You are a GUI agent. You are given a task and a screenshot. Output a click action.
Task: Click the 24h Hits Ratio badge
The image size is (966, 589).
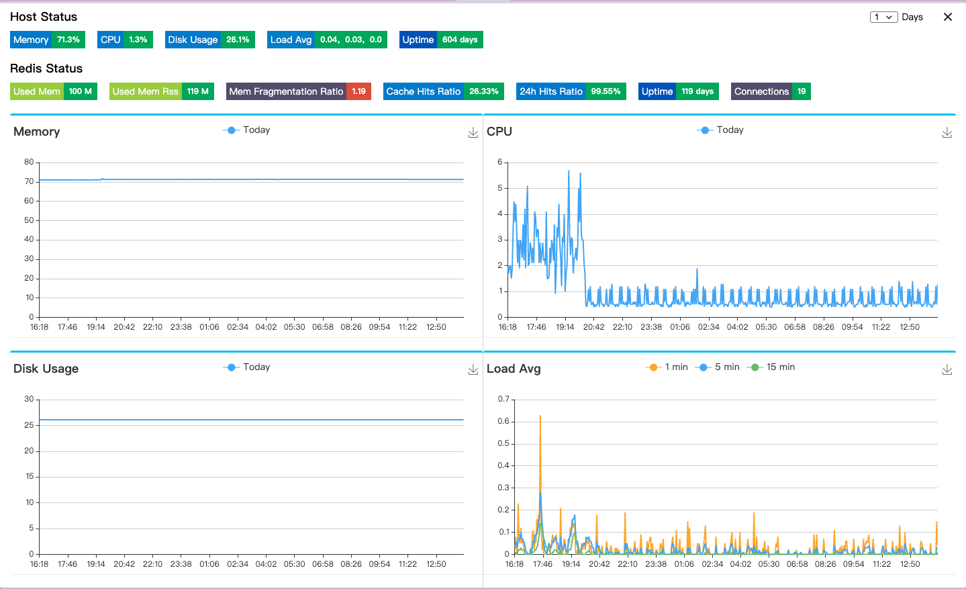coord(571,91)
